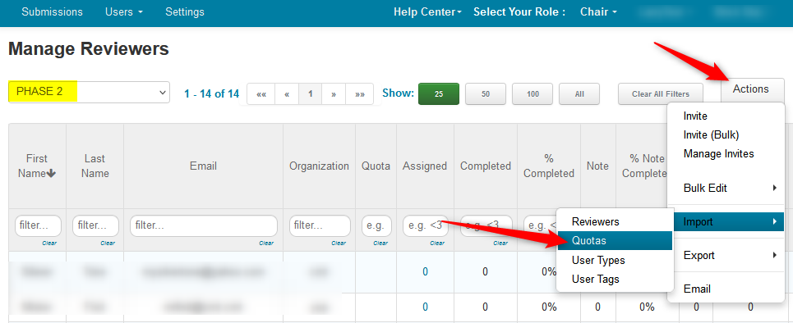Expand the Export submenu arrow
The width and height of the screenshot is (793, 323).
(x=774, y=256)
